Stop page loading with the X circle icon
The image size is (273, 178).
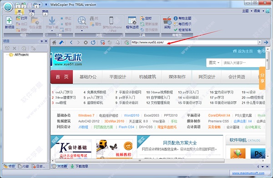point(86,42)
